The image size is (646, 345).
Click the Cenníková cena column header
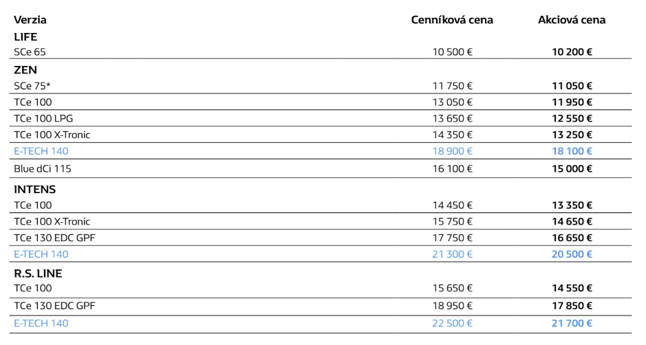click(x=452, y=20)
